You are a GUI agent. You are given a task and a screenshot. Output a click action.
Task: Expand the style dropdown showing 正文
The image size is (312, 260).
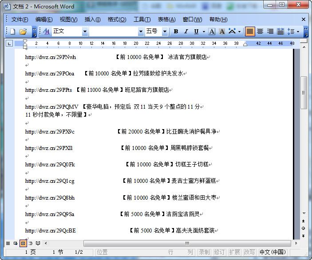tap(85, 32)
